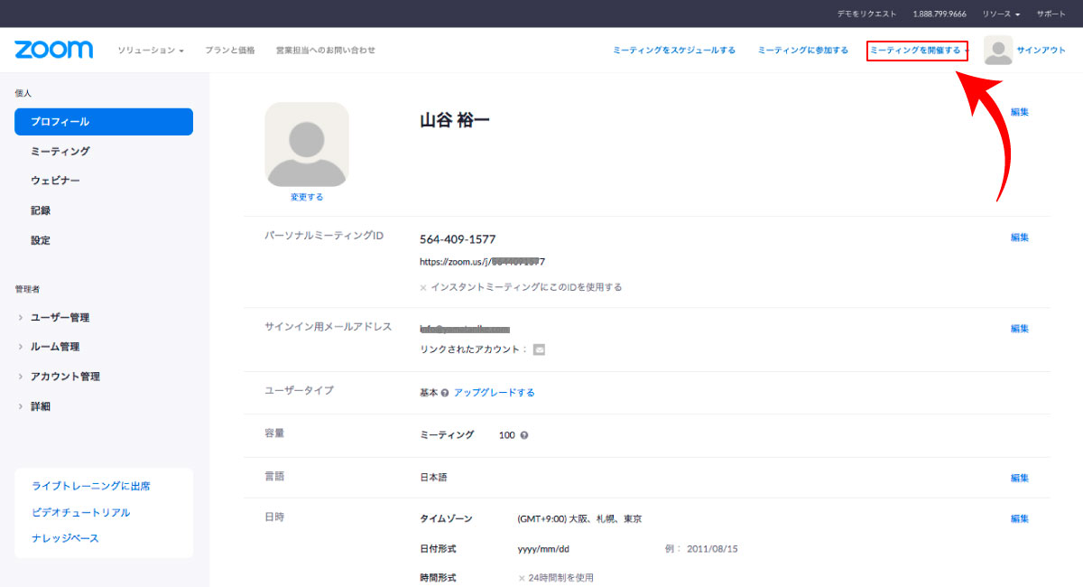1083x587 pixels.
Task: Click サポート in top bar
Action: tap(1051, 14)
